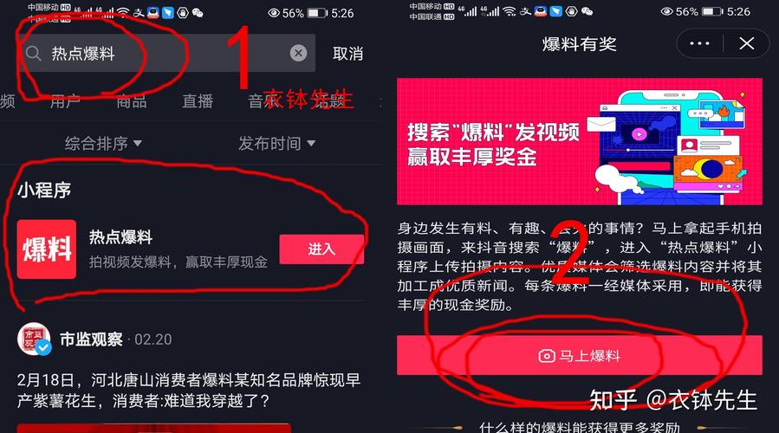779x433 pixels.
Task: Click the search magnifier icon
Action: click(33, 53)
